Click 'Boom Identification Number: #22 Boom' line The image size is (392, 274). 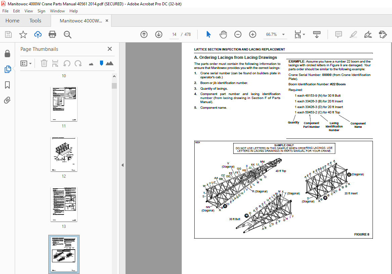point(317,84)
